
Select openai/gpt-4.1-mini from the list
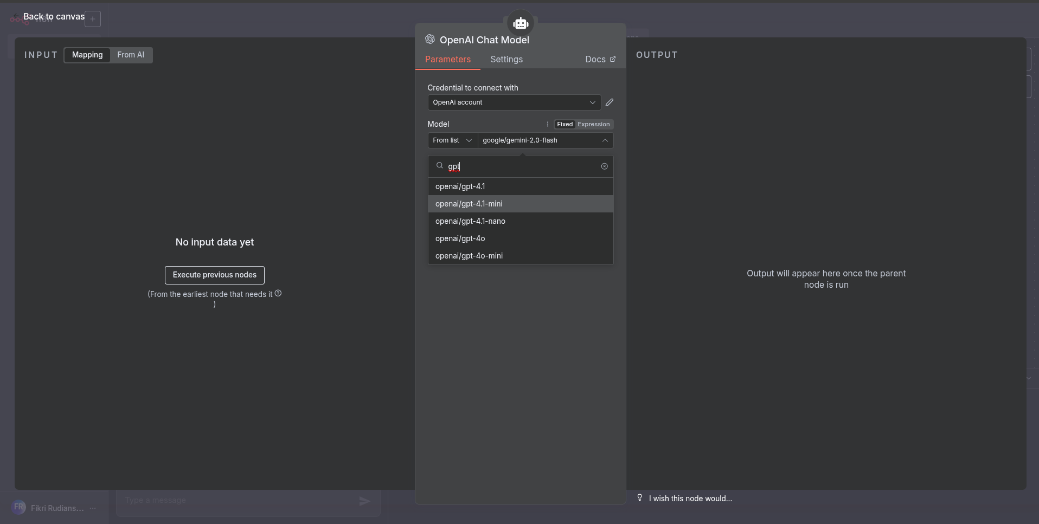coord(521,204)
